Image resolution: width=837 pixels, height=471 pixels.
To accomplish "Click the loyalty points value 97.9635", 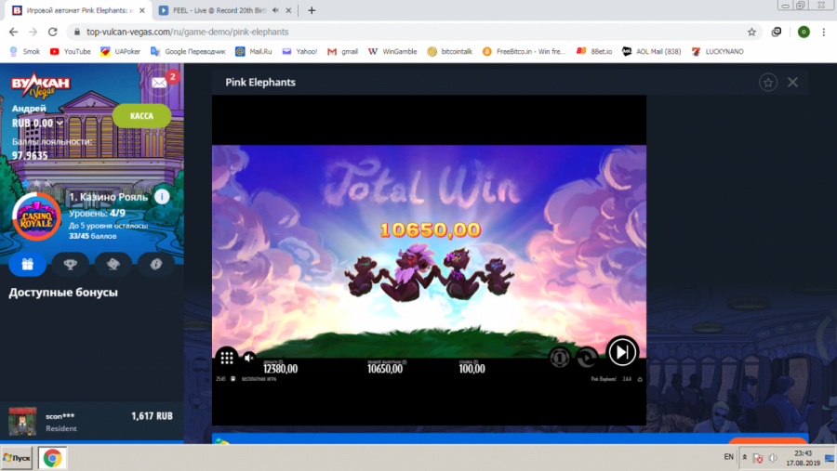I will (x=30, y=155).
